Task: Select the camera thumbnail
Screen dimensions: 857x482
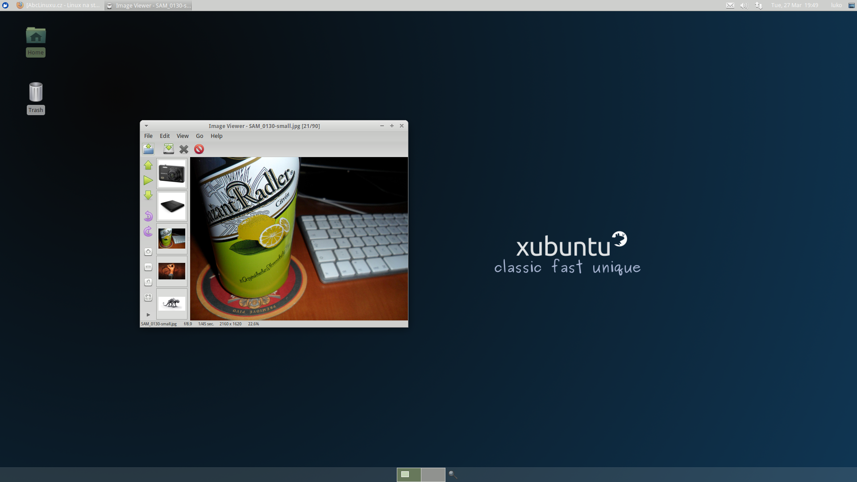Action: point(172,174)
